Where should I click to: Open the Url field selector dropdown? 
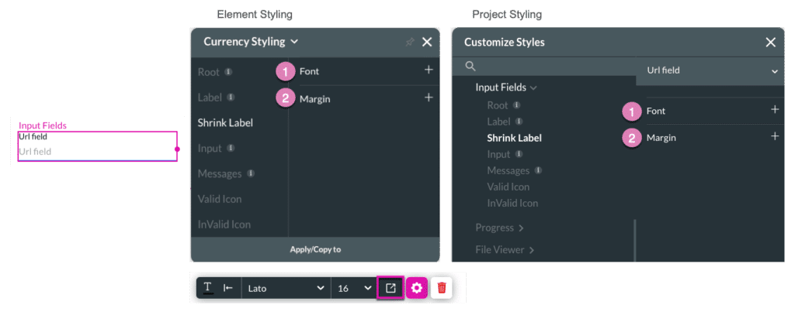tap(711, 70)
